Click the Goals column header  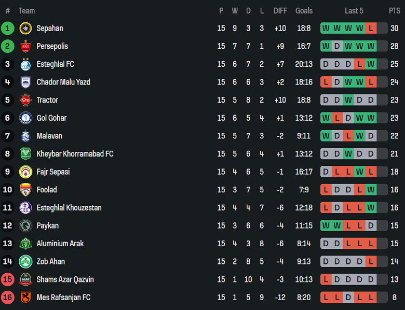[x=304, y=11]
